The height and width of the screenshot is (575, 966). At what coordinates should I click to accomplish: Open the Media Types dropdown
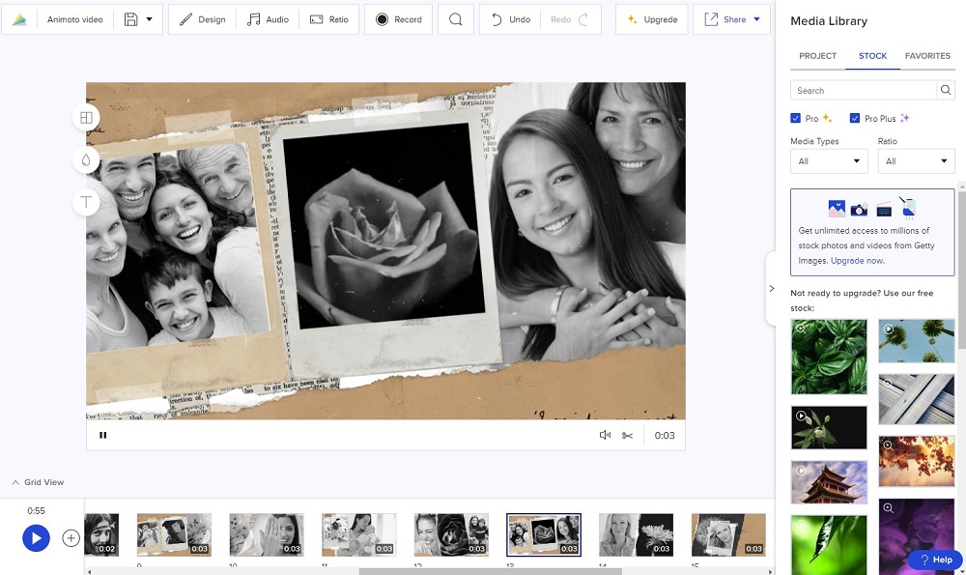tap(828, 161)
